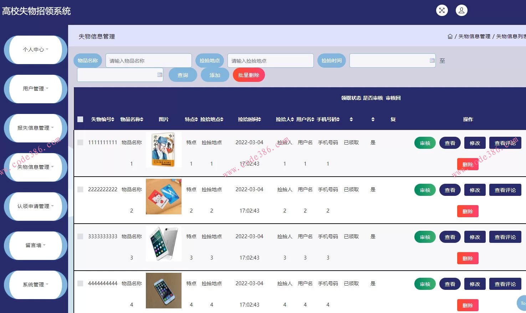Open the user account icon at top right

(461, 10)
